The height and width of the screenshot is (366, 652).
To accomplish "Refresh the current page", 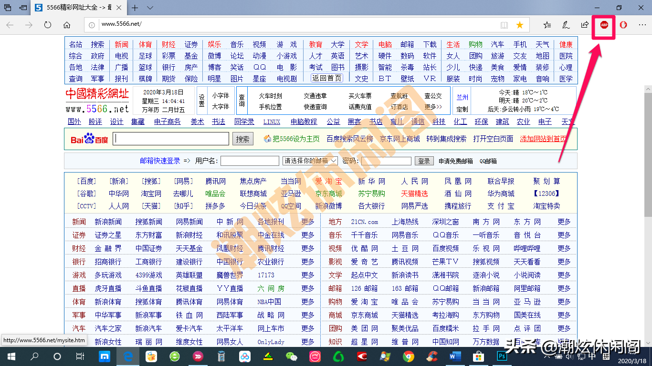I will click(x=48, y=25).
